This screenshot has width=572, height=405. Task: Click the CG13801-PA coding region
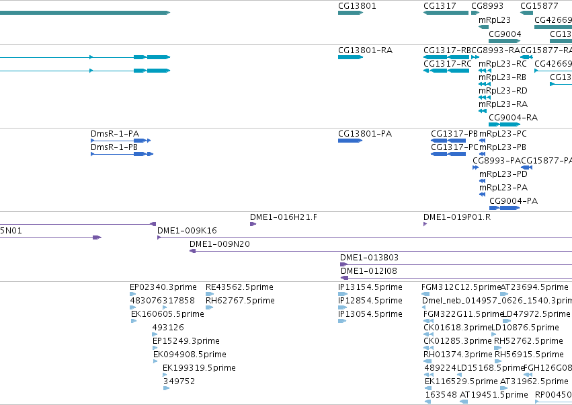coord(350,141)
